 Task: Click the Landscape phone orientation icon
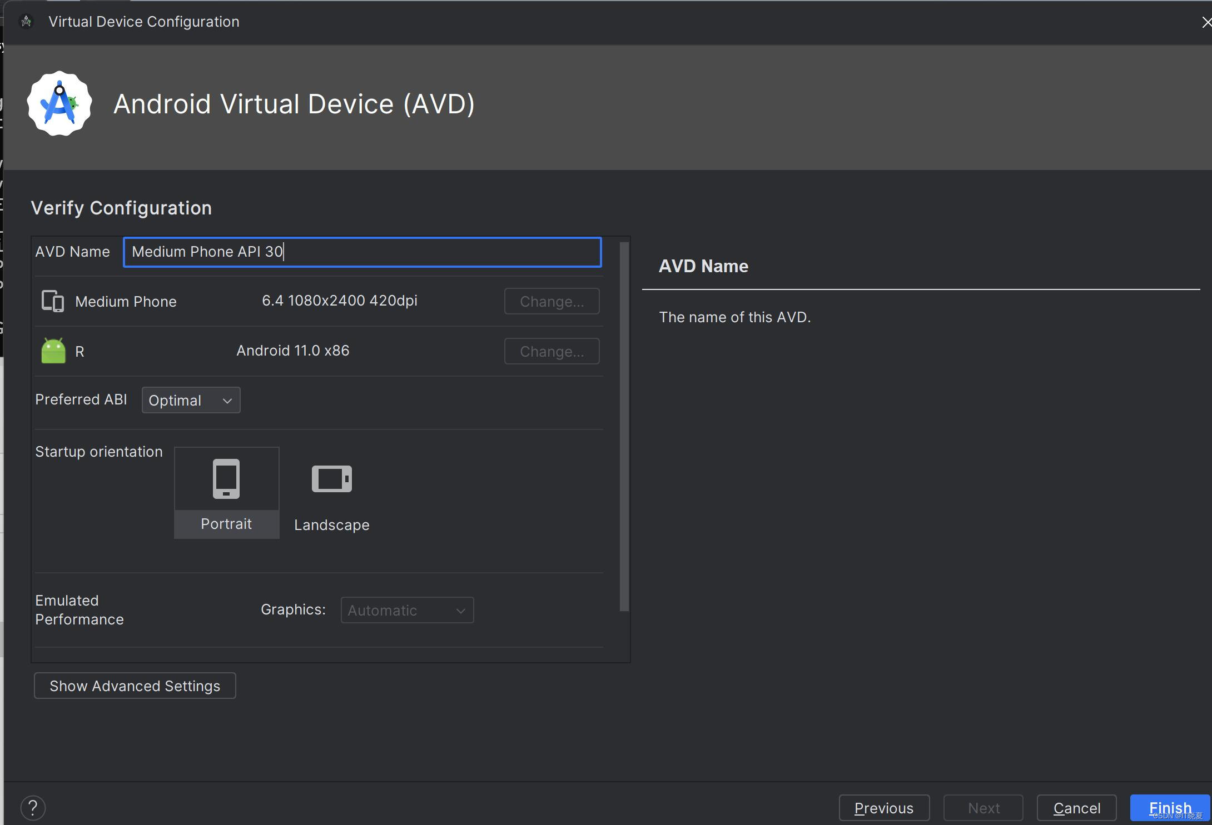click(x=332, y=479)
